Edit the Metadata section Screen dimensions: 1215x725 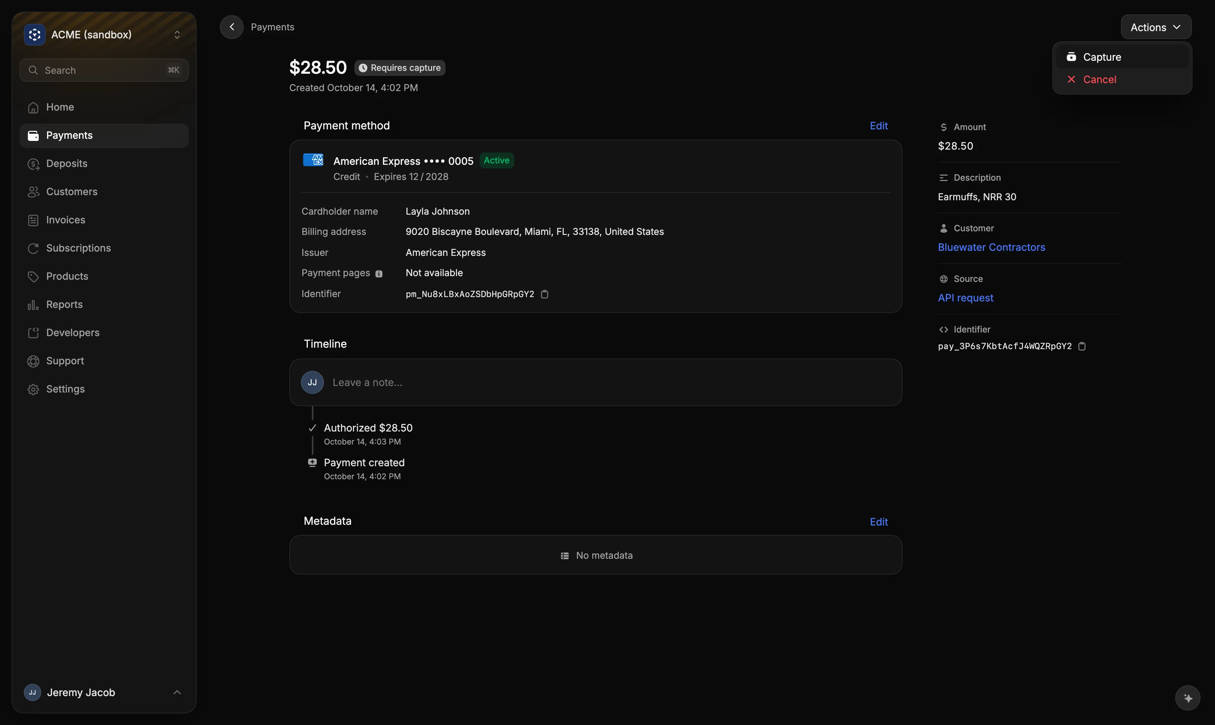(879, 522)
